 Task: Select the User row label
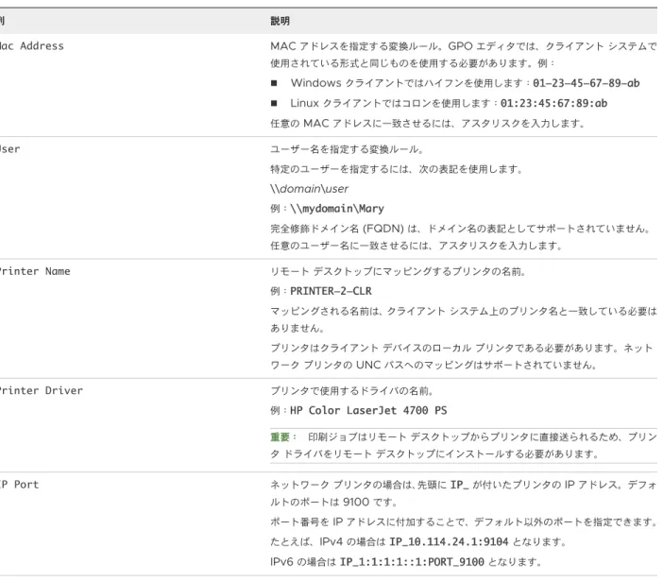coord(9,149)
